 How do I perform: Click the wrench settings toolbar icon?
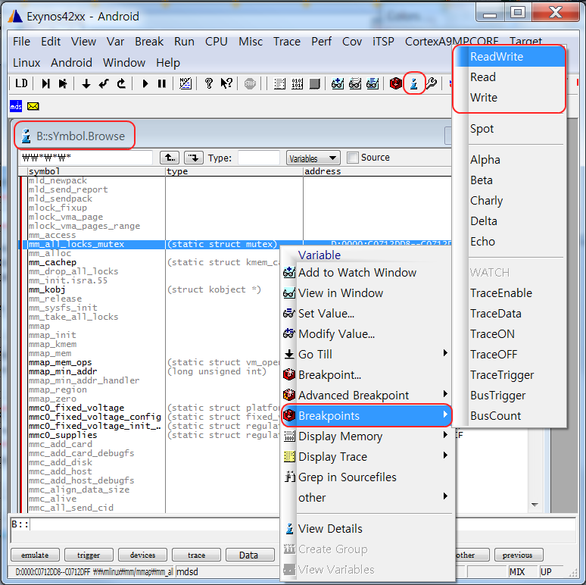click(x=431, y=83)
